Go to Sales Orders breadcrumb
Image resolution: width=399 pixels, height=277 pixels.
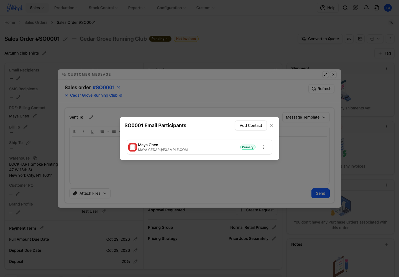(36, 22)
